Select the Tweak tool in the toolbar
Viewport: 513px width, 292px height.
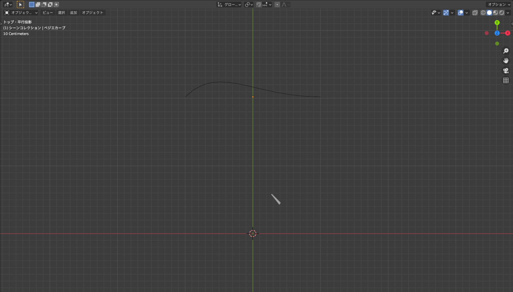pyautogui.click(x=20, y=4)
